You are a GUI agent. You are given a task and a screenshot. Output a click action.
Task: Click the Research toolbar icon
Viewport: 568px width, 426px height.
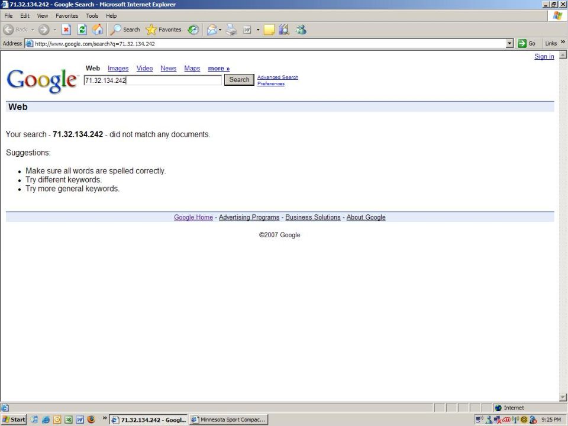[x=285, y=30]
